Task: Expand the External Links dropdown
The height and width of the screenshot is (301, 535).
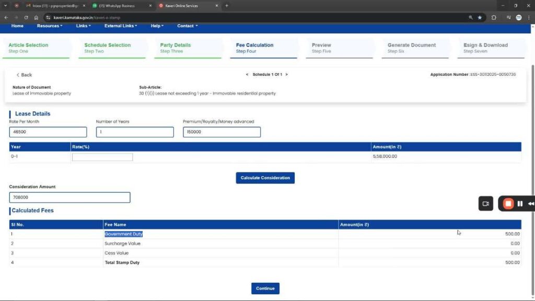Action: click(x=121, y=26)
